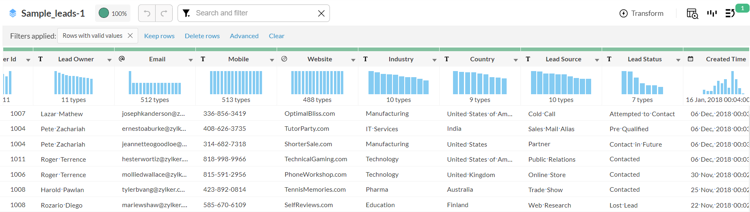
Task: Open the Advanced filter option
Action: coord(244,36)
